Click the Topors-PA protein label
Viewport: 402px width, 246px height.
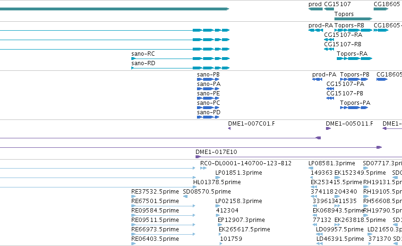click(355, 103)
